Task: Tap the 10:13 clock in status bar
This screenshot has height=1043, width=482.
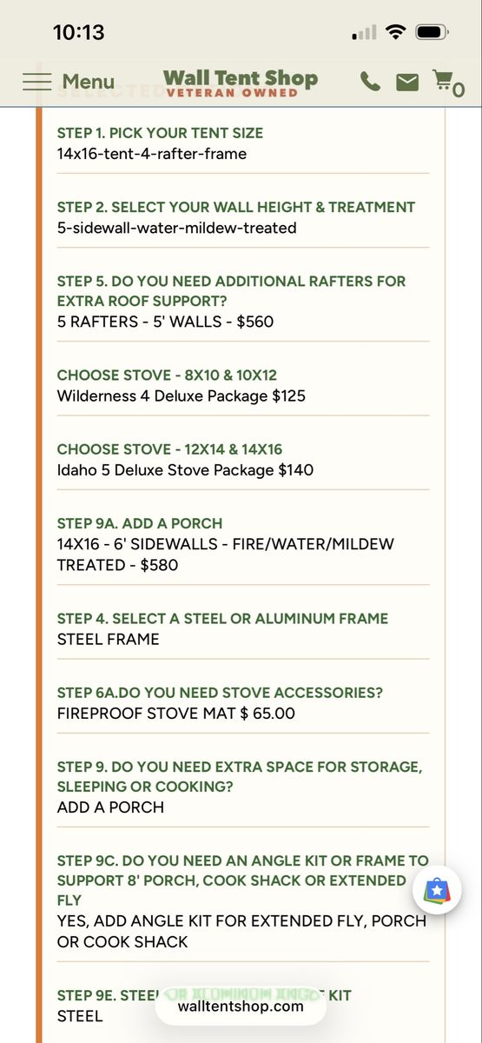Action: (x=78, y=32)
